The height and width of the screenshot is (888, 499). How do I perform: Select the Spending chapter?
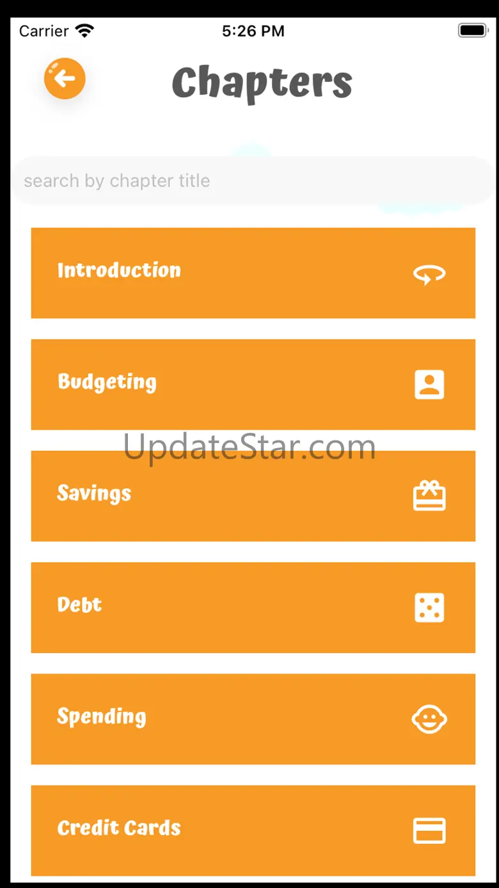click(253, 718)
